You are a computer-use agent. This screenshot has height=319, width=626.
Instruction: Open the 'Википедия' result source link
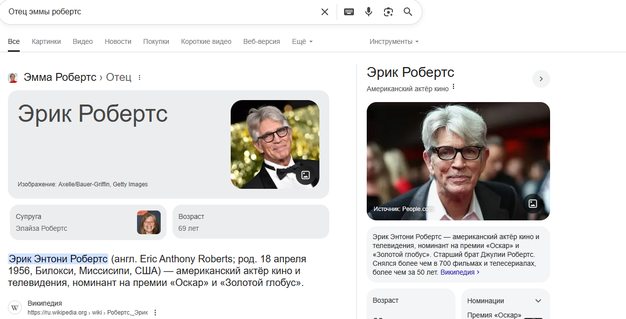(45, 303)
